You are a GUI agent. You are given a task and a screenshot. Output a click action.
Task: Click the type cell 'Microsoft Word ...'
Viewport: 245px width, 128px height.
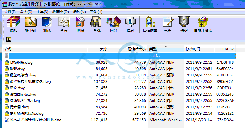coord(166,120)
